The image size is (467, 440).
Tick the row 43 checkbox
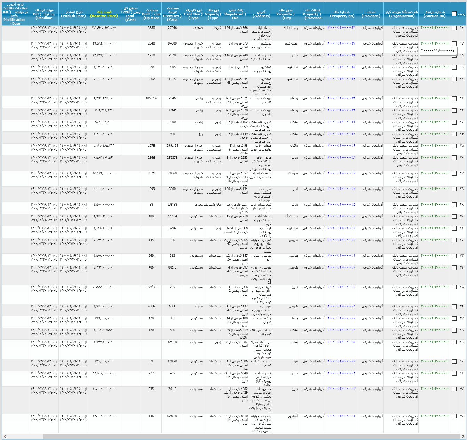(x=454, y=416)
